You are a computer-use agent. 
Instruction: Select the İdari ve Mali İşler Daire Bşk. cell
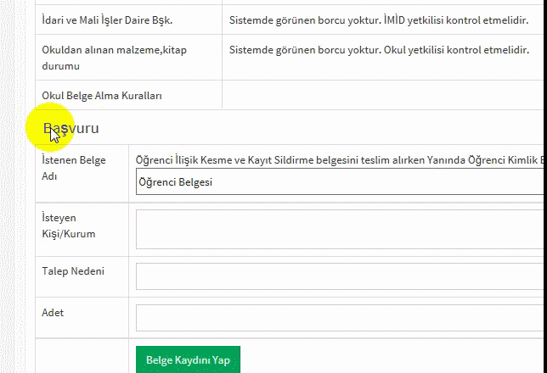pos(129,19)
